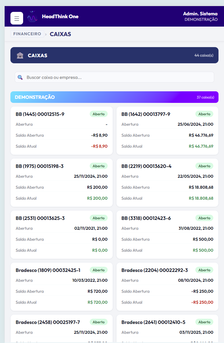Click the magnifying glass search icon
Image resolution: width=224 pixels, height=343 pixels.
coord(20,77)
